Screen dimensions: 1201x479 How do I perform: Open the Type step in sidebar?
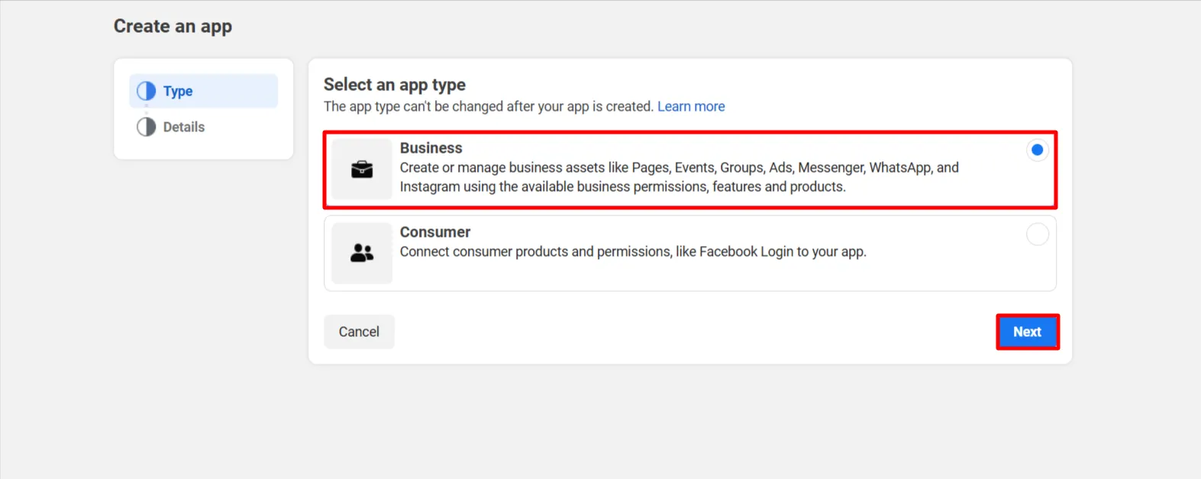203,91
